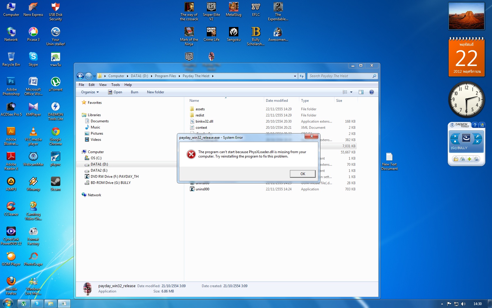The height and width of the screenshot is (308, 492).
Task: Select the New Text Document on the desktop
Action: (x=389, y=161)
